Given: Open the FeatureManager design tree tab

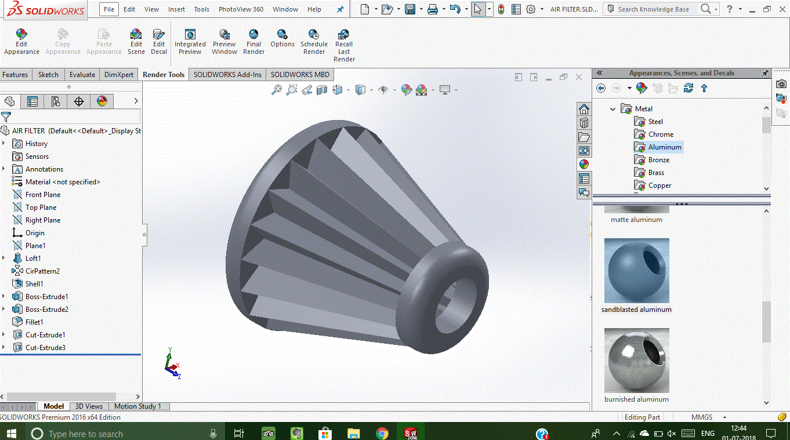Looking at the screenshot, I should tap(9, 101).
